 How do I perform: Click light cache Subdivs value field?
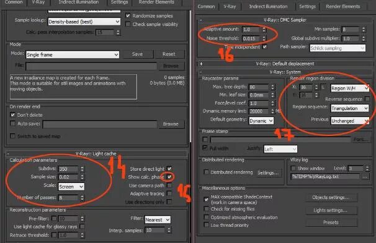[68, 169]
